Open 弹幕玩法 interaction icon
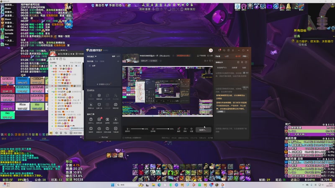The height and width of the screenshot is (188, 335). pos(91,105)
